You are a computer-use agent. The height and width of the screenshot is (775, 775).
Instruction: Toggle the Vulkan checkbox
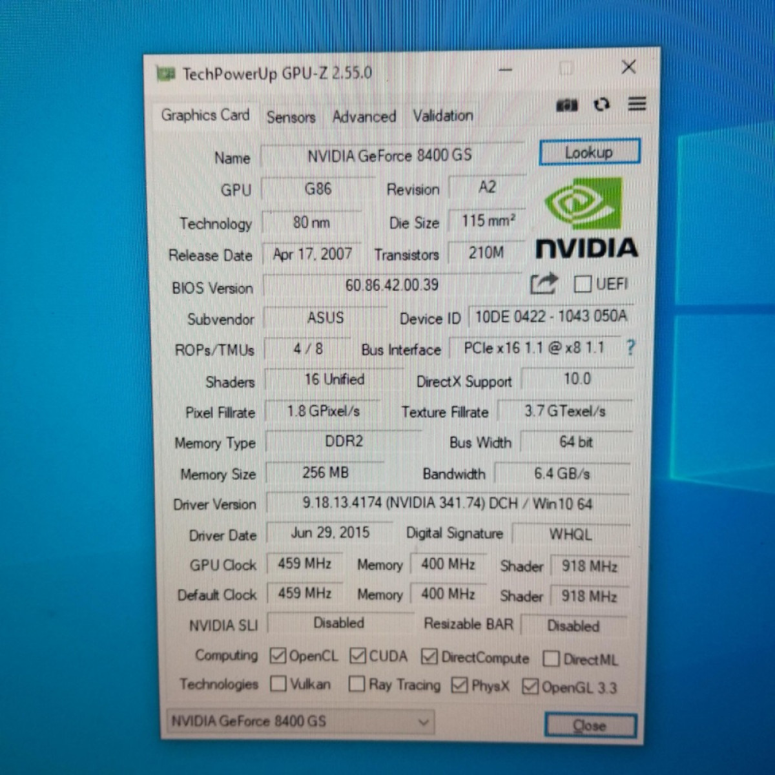click(x=278, y=683)
